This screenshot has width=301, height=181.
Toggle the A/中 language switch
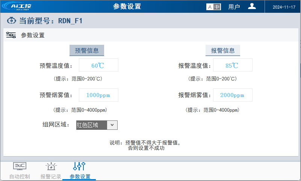click(x=213, y=7)
